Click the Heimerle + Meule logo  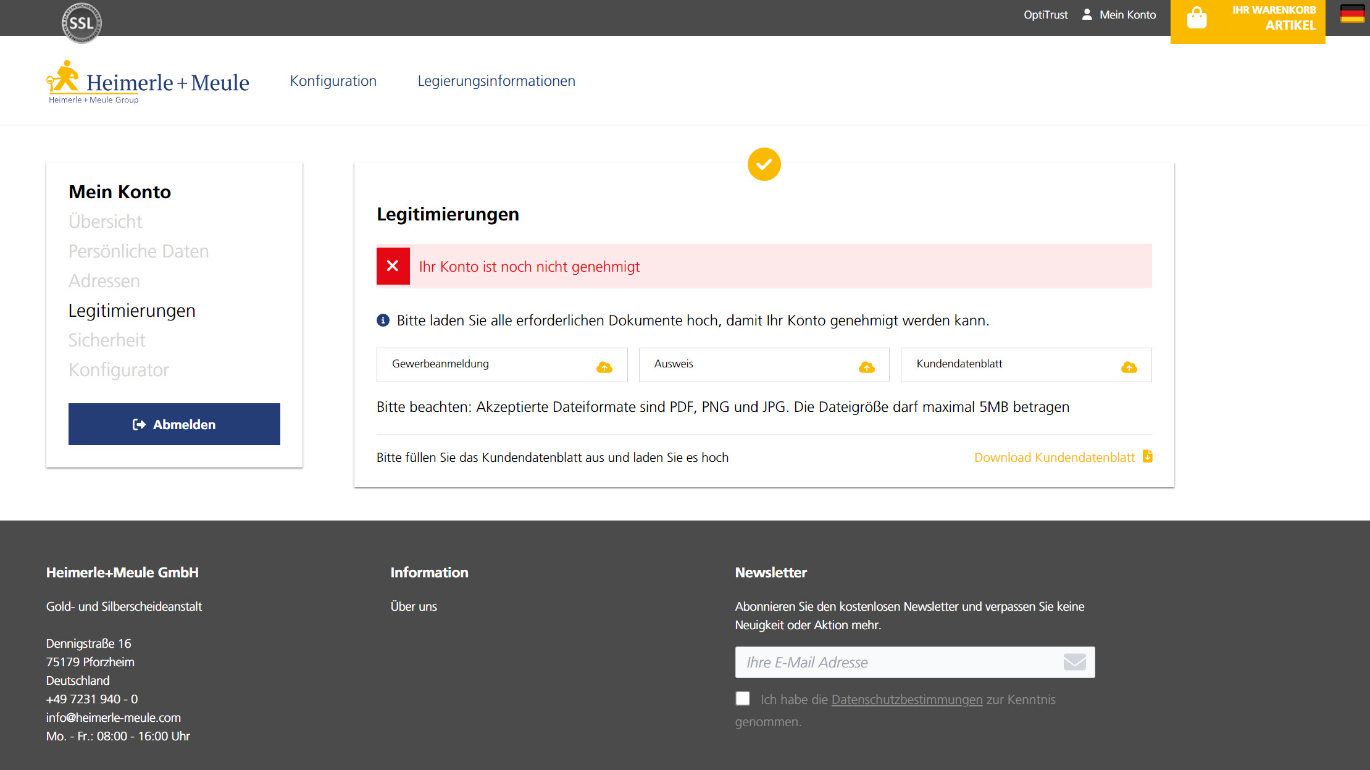pos(148,83)
